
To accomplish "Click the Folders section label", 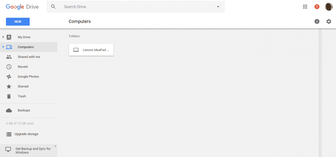I will 74,36.
